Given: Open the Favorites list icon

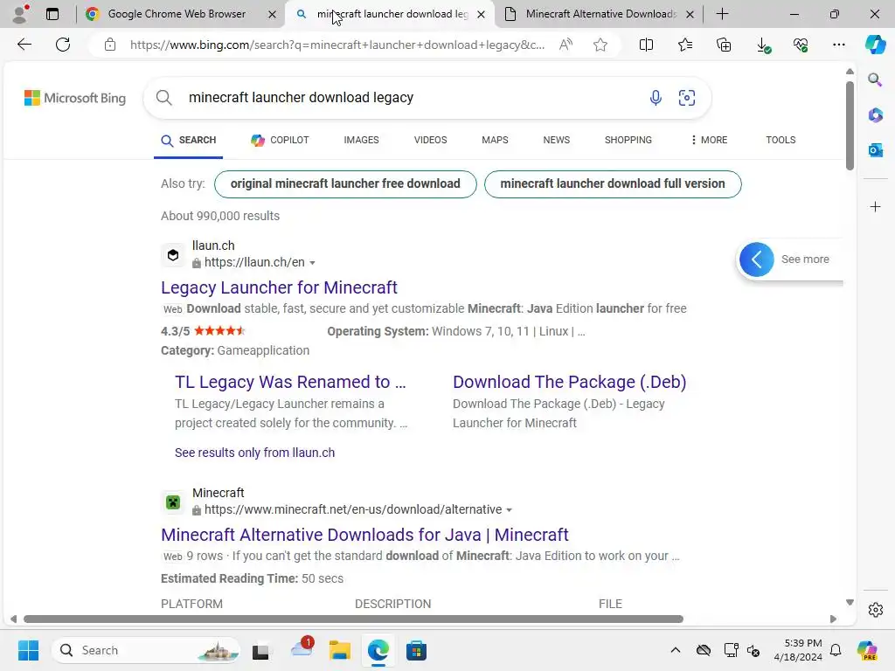Looking at the screenshot, I should (x=685, y=45).
